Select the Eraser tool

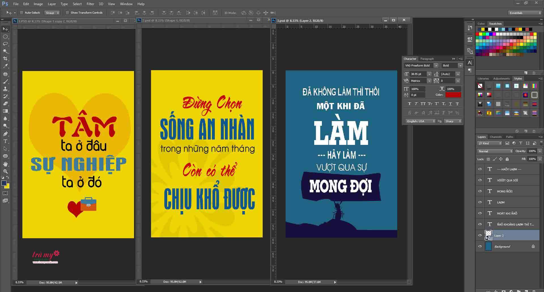tap(5, 104)
